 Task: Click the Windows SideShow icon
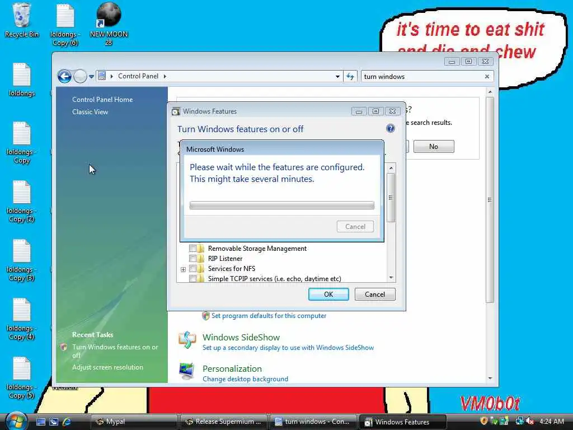pos(187,340)
